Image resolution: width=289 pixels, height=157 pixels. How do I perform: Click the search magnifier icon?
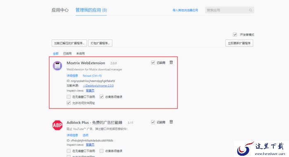click(x=250, y=10)
